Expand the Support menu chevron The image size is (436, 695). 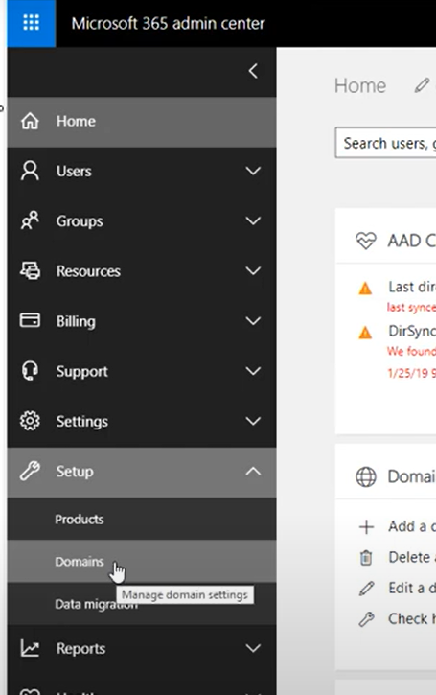click(x=253, y=371)
